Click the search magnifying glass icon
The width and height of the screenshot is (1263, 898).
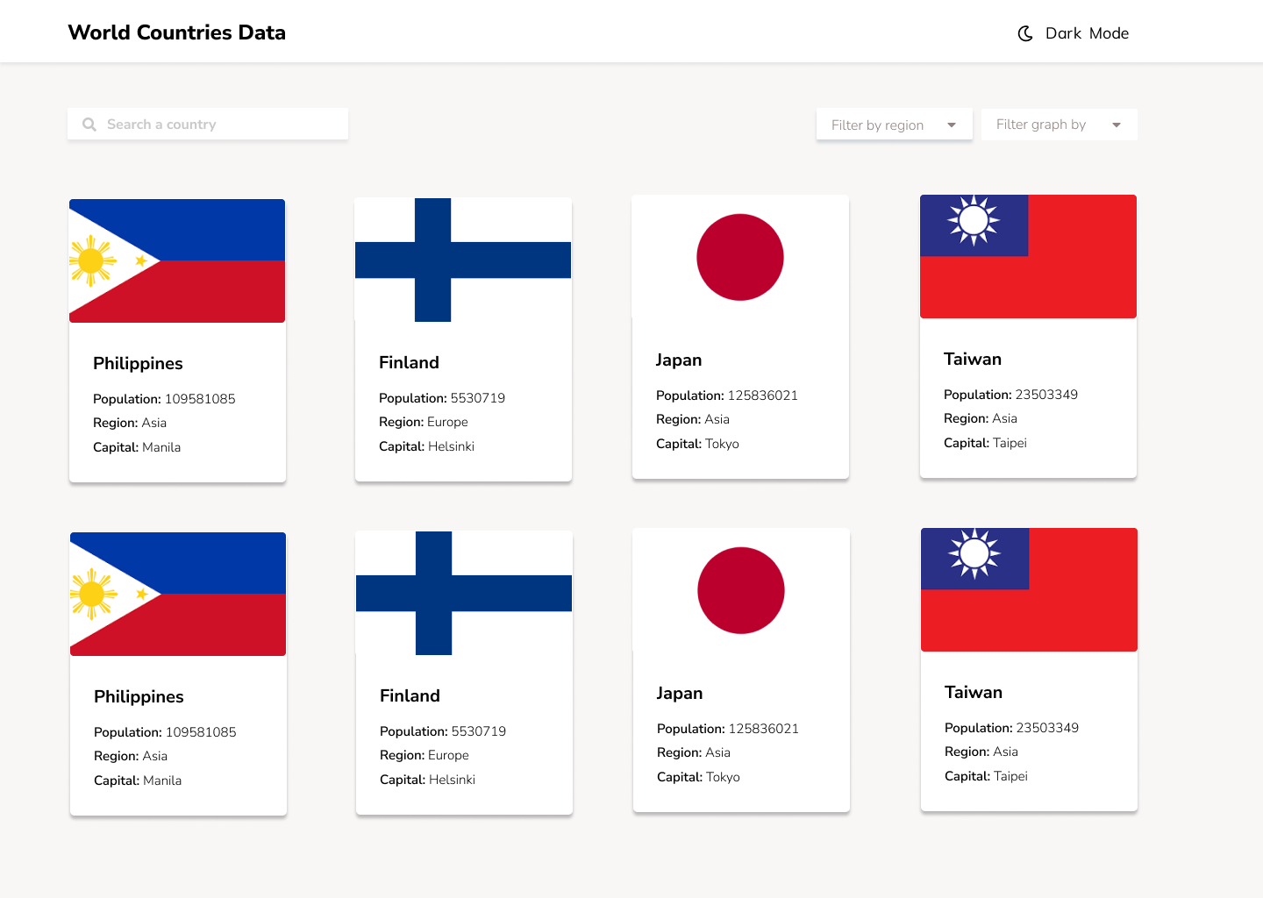tap(89, 124)
